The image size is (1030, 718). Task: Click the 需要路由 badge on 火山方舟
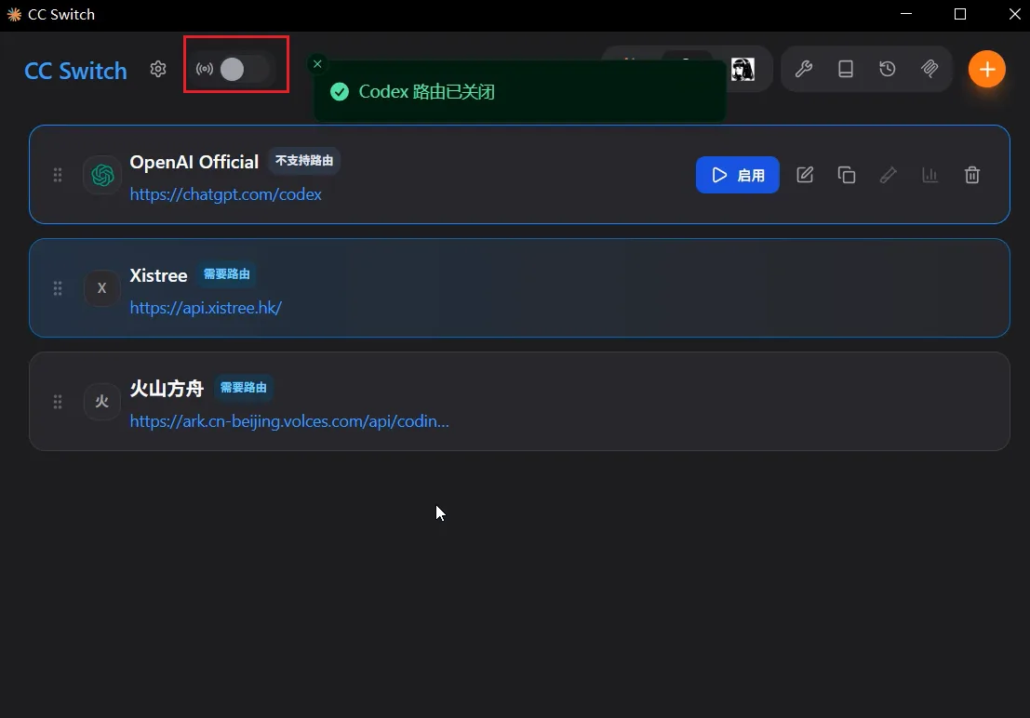point(243,388)
